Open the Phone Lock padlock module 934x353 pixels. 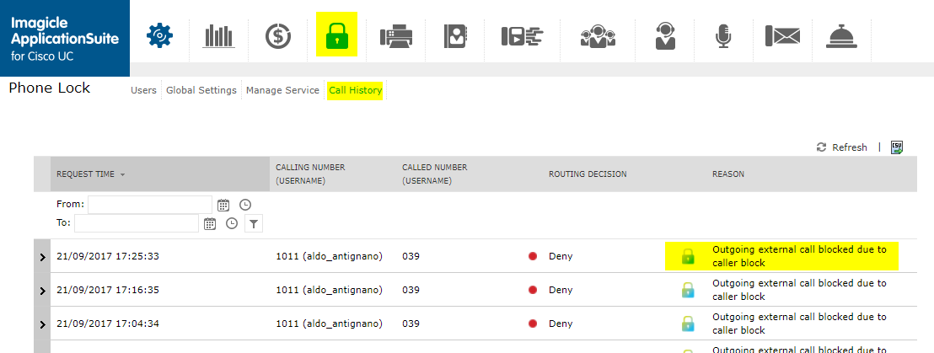(336, 35)
